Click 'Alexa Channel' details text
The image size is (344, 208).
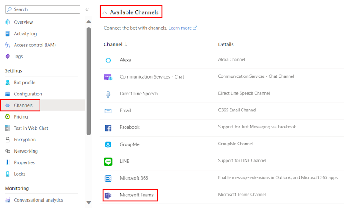pos(231,59)
